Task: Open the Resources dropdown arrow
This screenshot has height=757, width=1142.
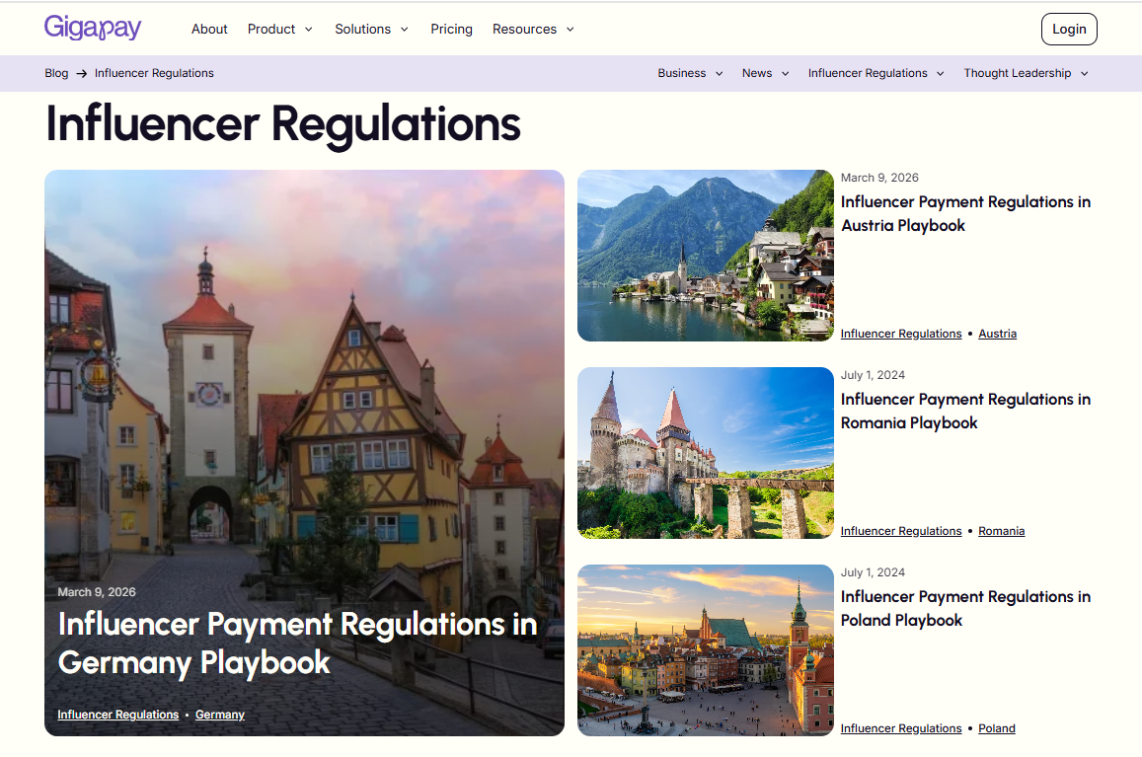Action: click(x=571, y=30)
